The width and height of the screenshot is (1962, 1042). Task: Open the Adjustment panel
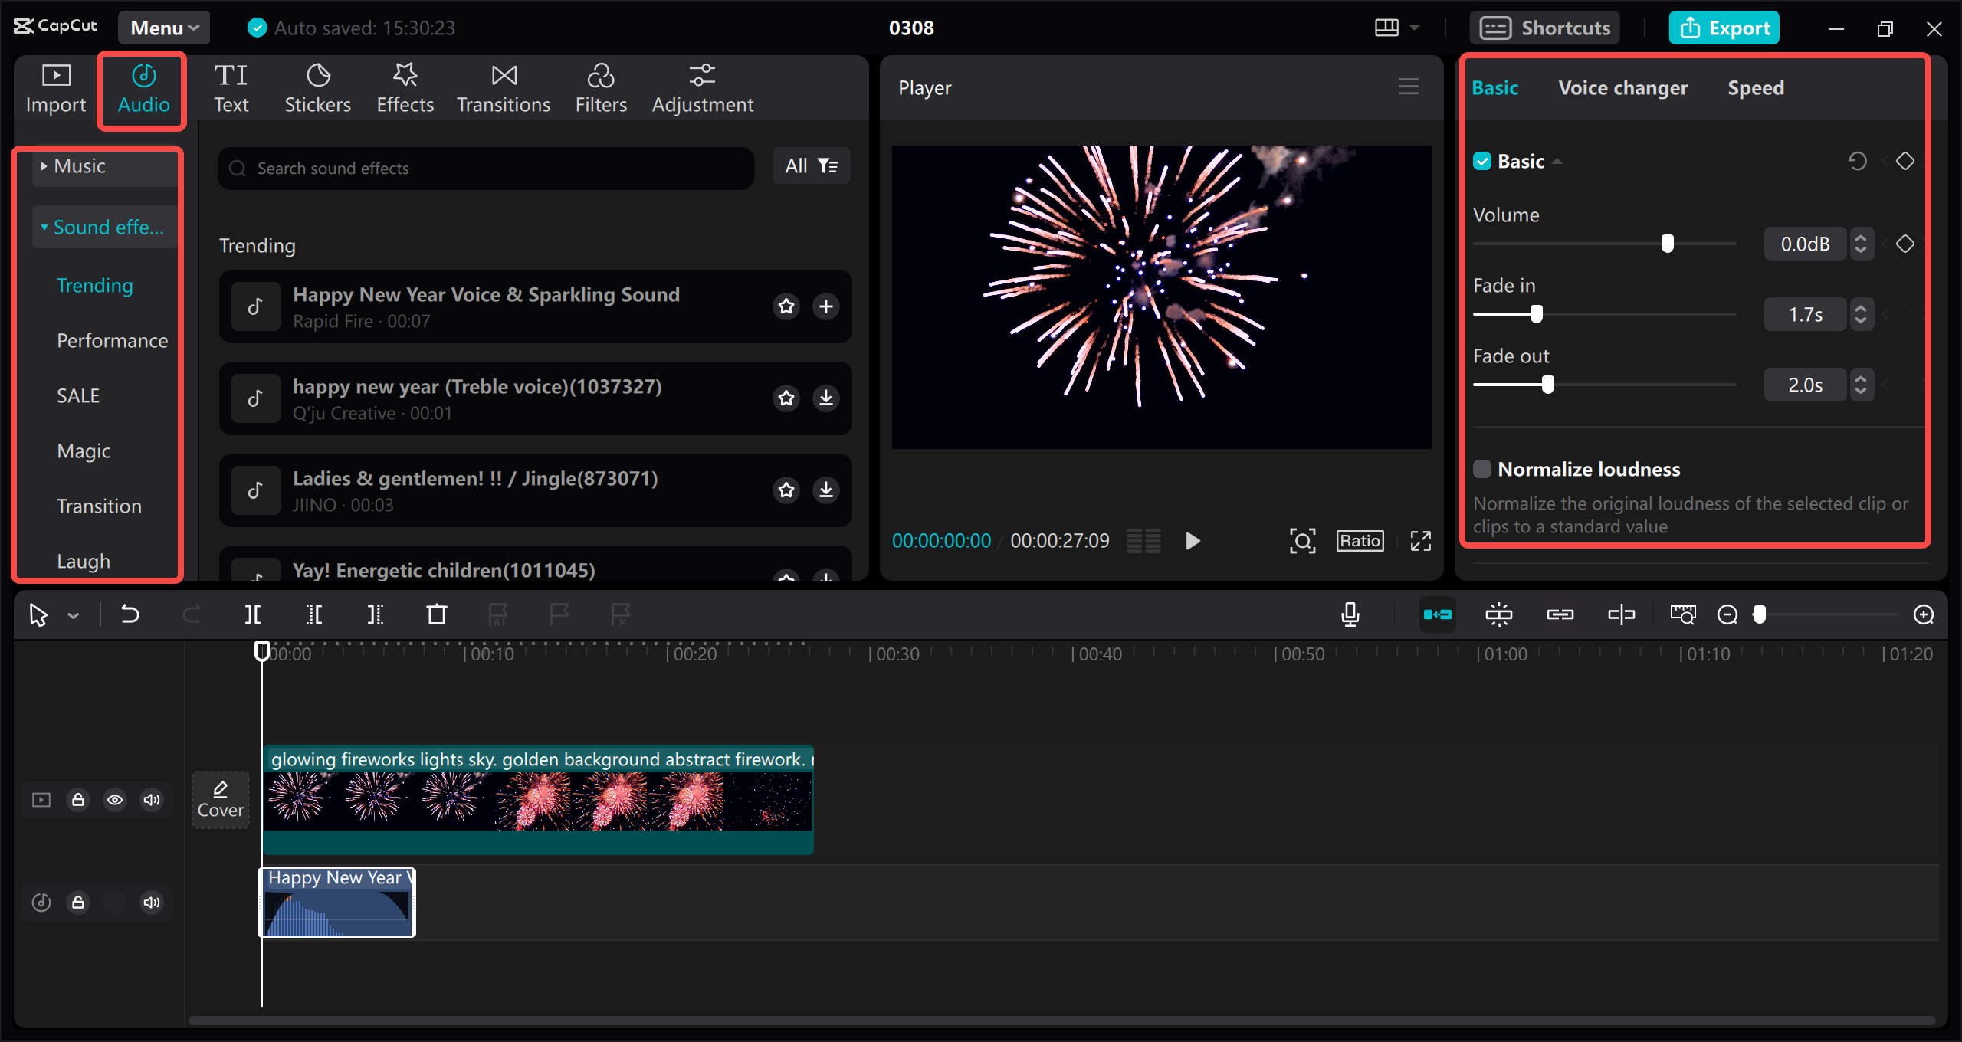click(702, 86)
